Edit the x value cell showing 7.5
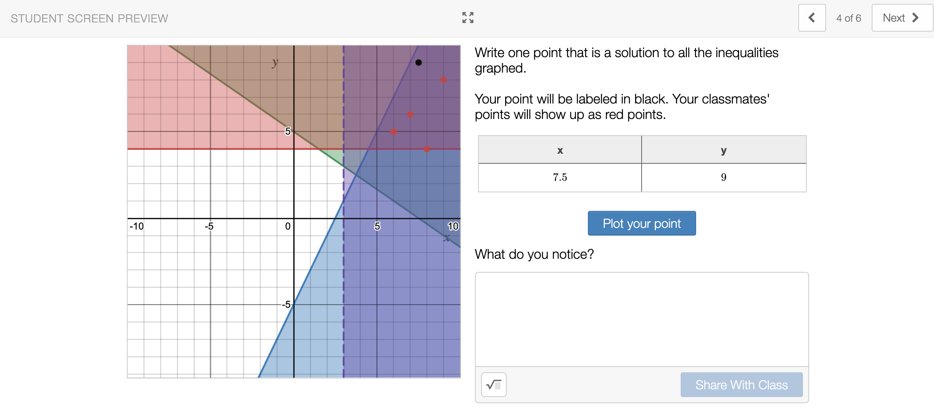The height and width of the screenshot is (409, 934). [560, 177]
